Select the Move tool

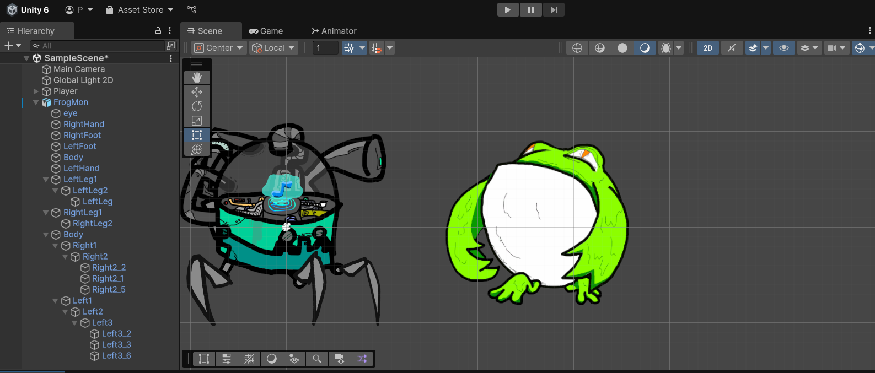[197, 92]
